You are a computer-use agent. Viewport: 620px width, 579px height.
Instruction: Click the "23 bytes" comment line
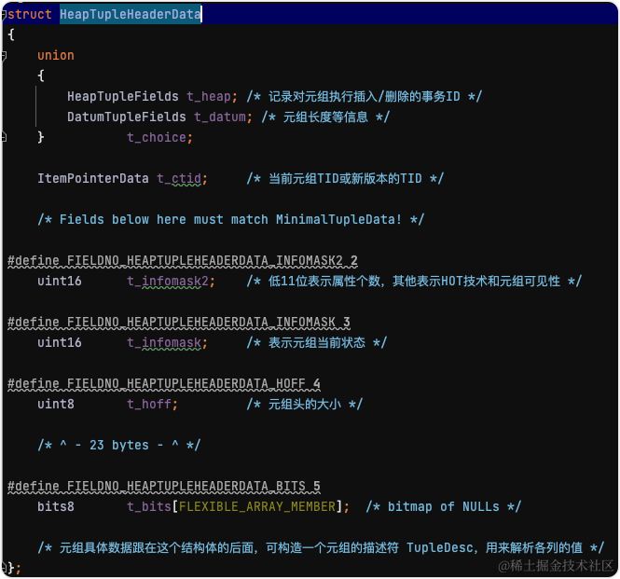point(119,446)
